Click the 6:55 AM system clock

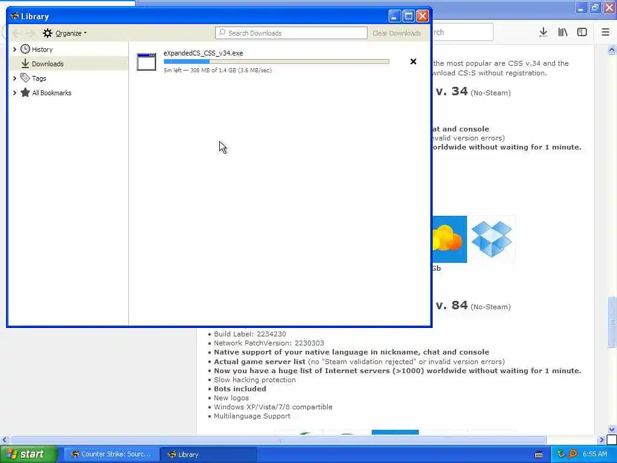coord(595,455)
